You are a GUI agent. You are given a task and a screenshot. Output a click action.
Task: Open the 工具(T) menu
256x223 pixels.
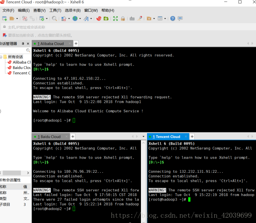pos(55,11)
